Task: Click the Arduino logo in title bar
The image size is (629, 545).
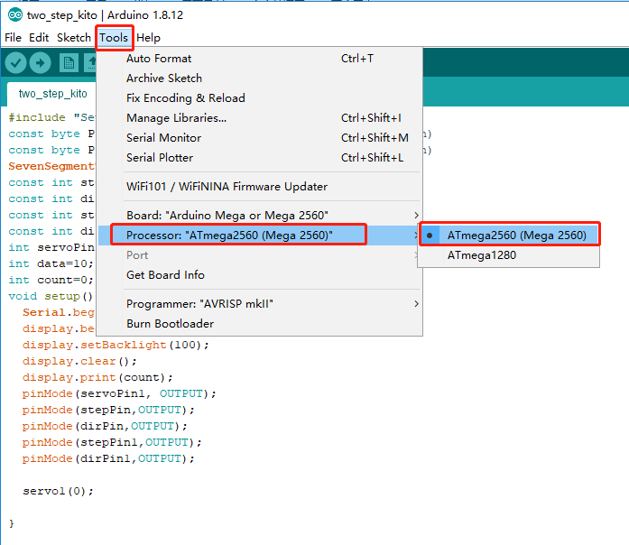Action: click(x=15, y=15)
